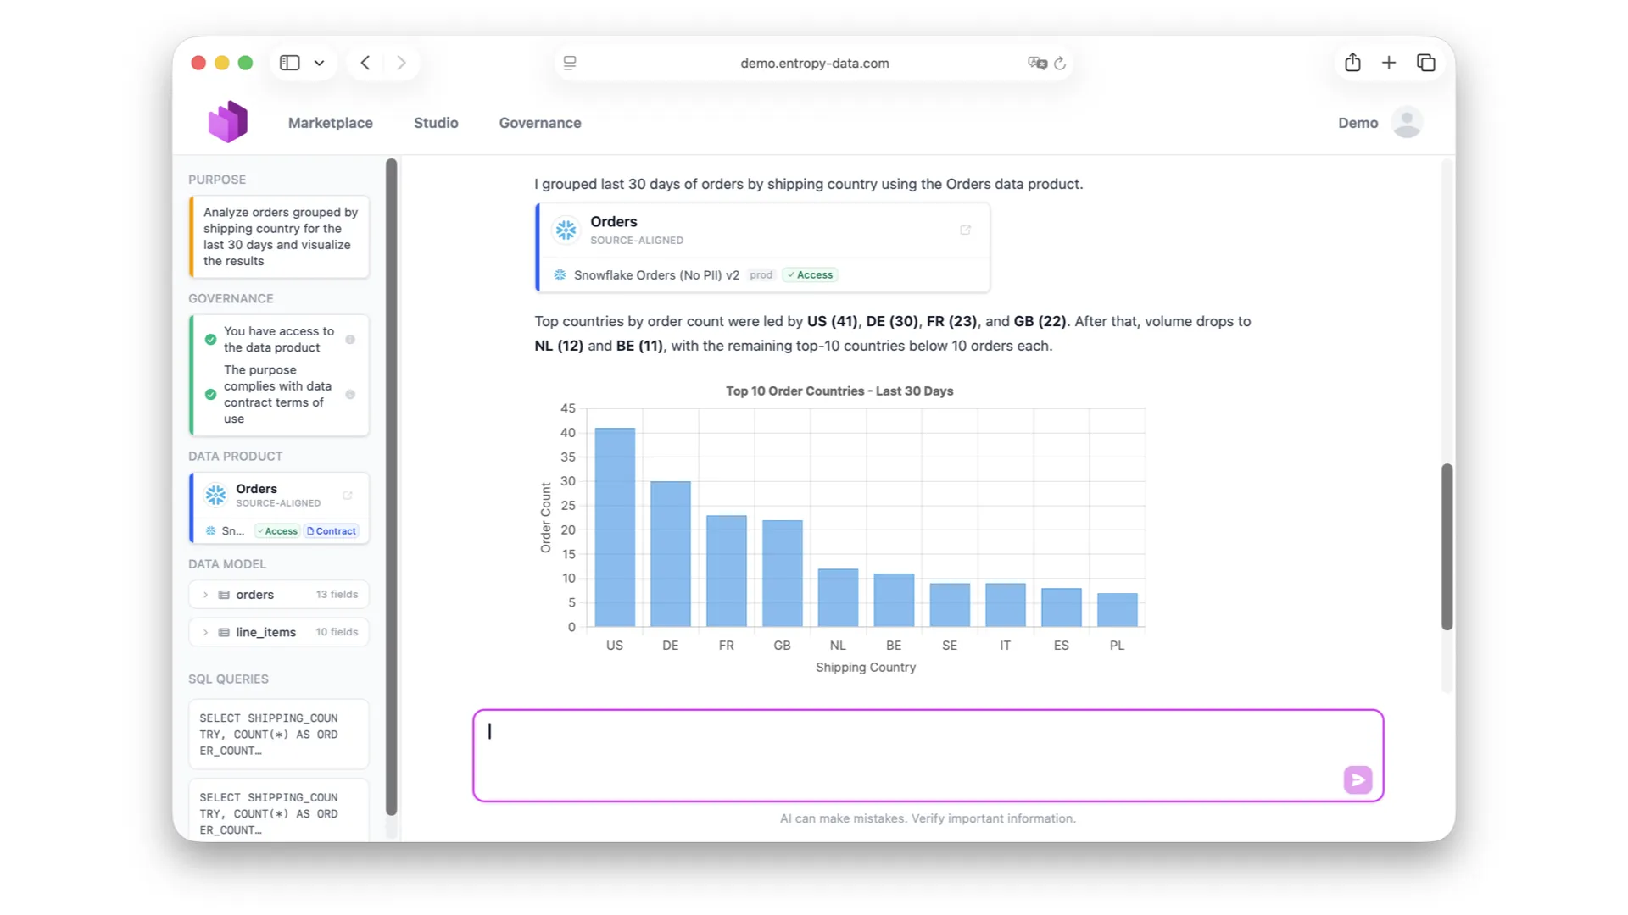The width and height of the screenshot is (1628, 915).
Task: Open sidebar options dropdown chevron
Action: tap(319, 63)
